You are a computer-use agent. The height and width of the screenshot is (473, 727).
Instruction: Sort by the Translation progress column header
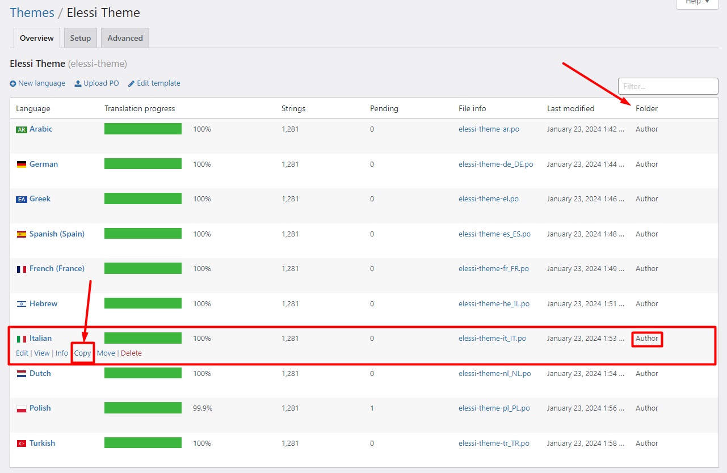coord(140,108)
